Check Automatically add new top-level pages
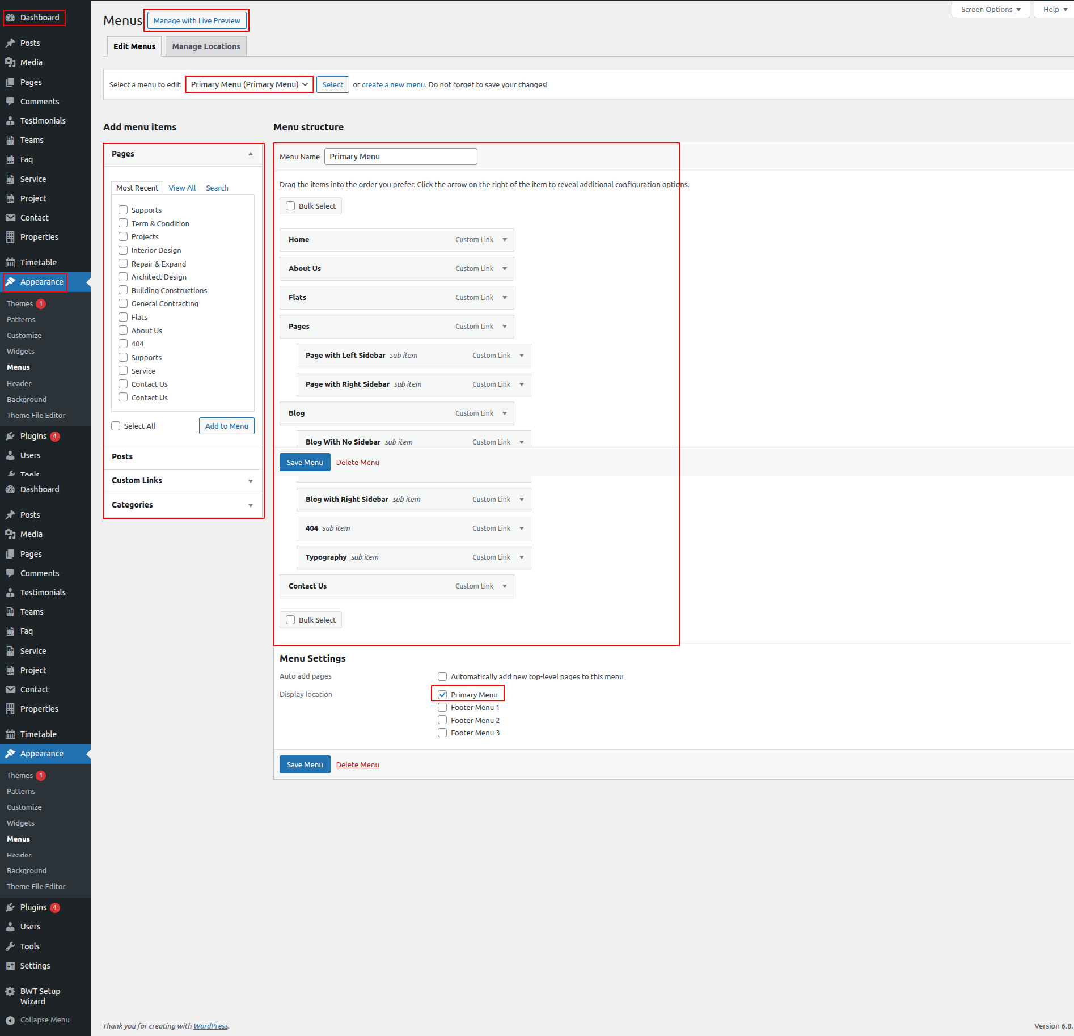 [442, 676]
